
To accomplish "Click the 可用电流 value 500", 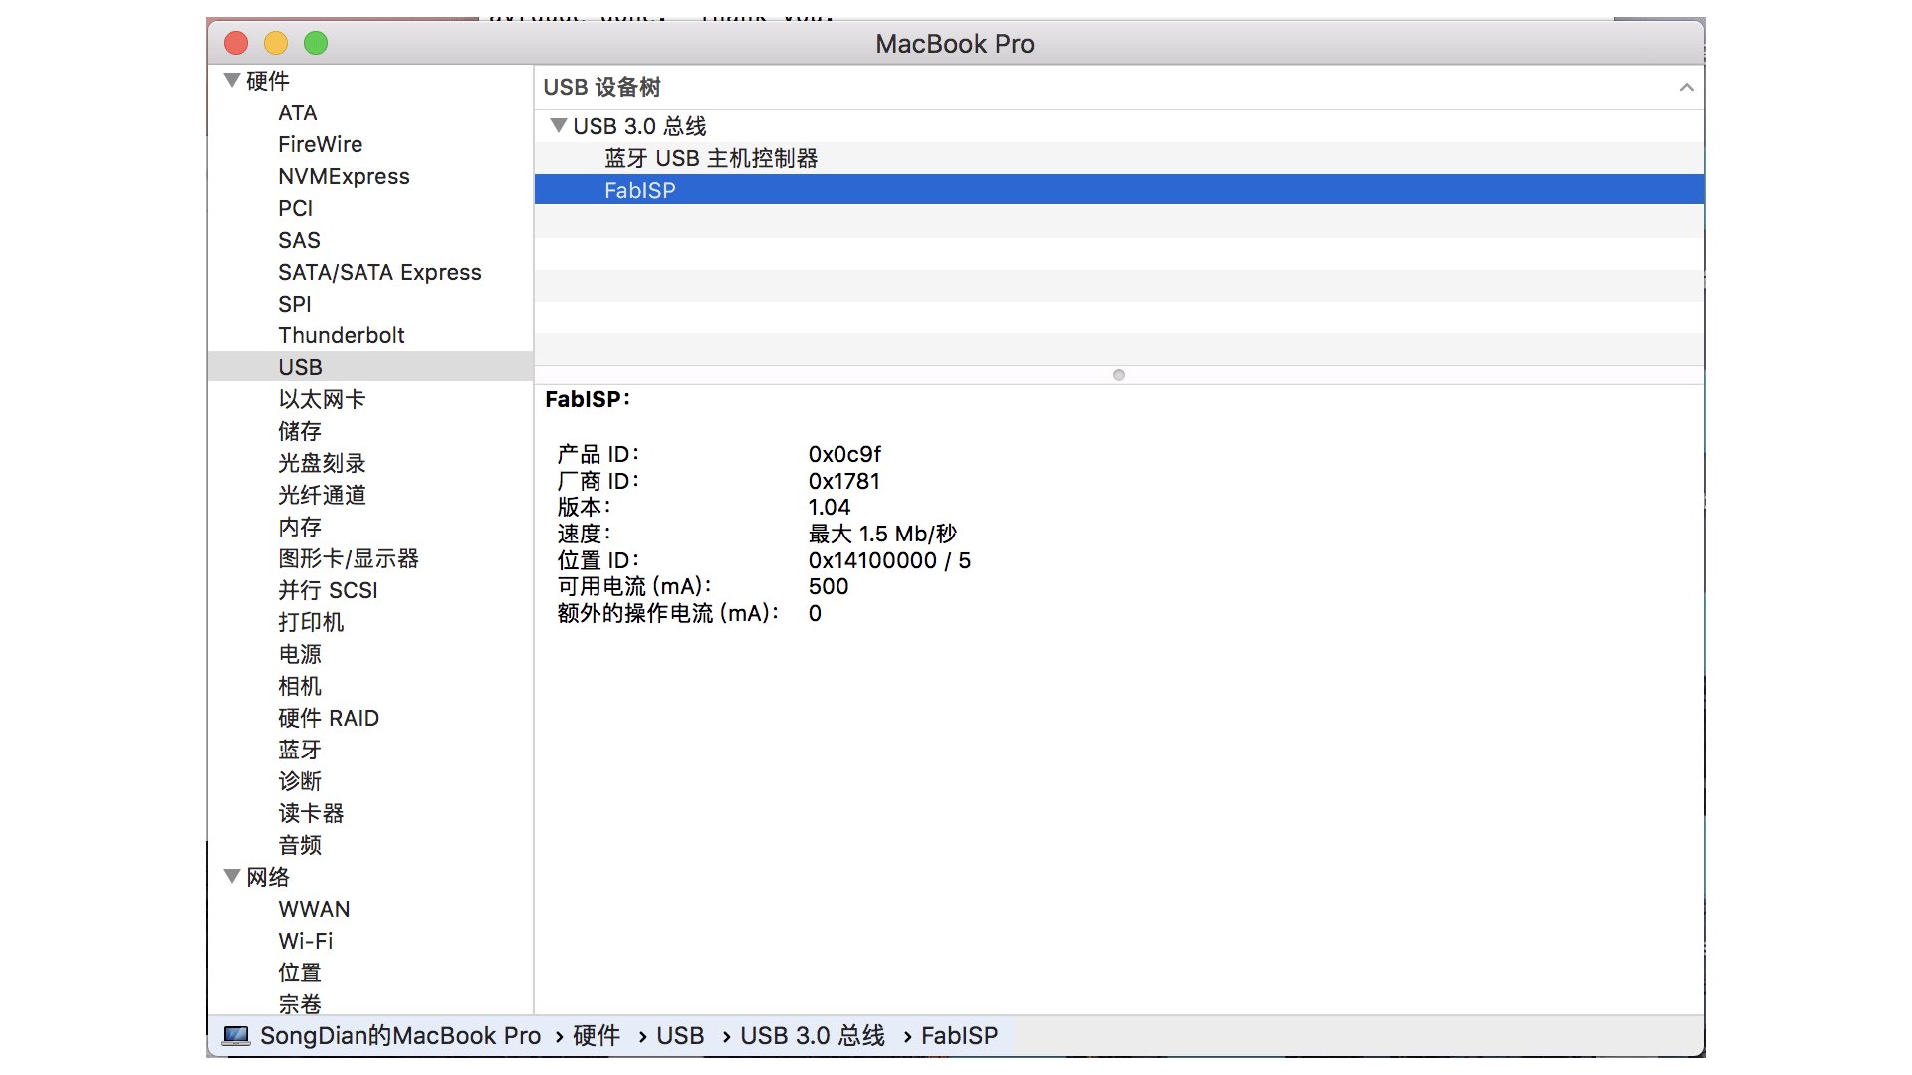I will 829,587.
